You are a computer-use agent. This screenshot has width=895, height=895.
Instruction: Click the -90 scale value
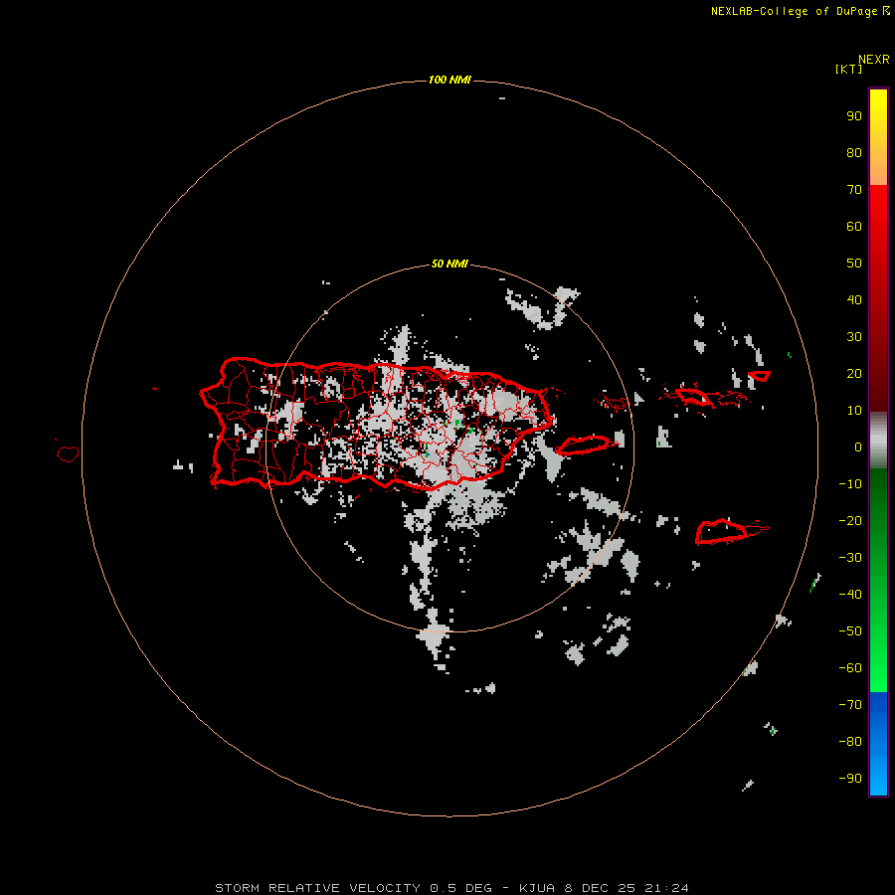point(850,778)
